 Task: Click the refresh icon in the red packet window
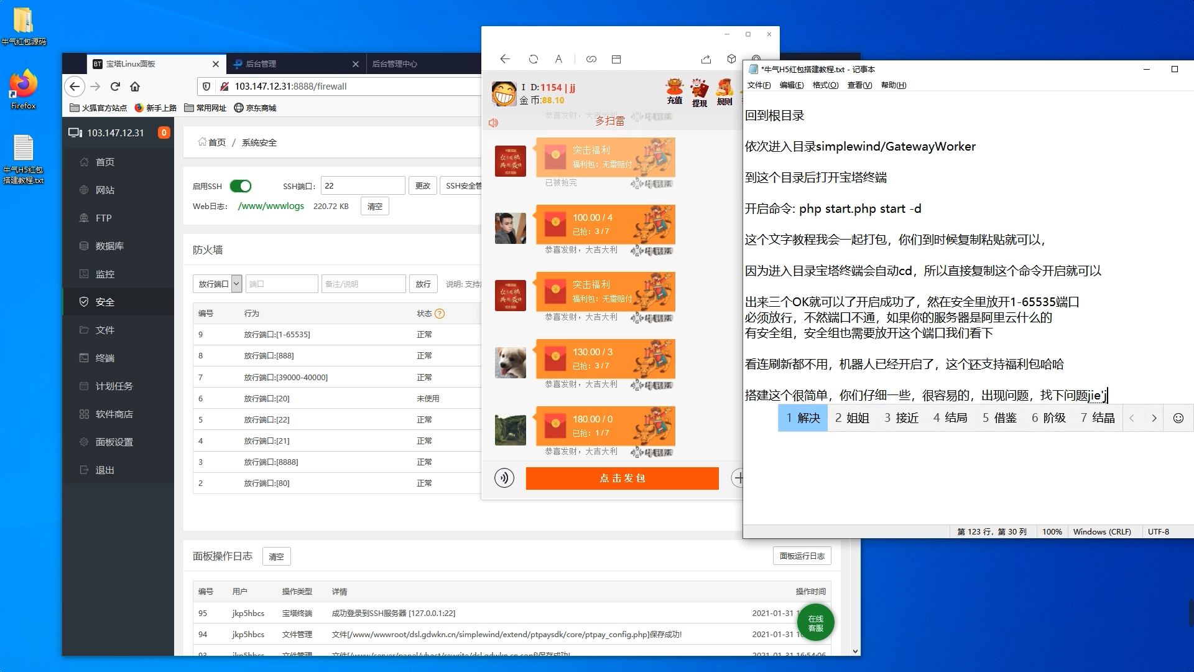point(533,59)
